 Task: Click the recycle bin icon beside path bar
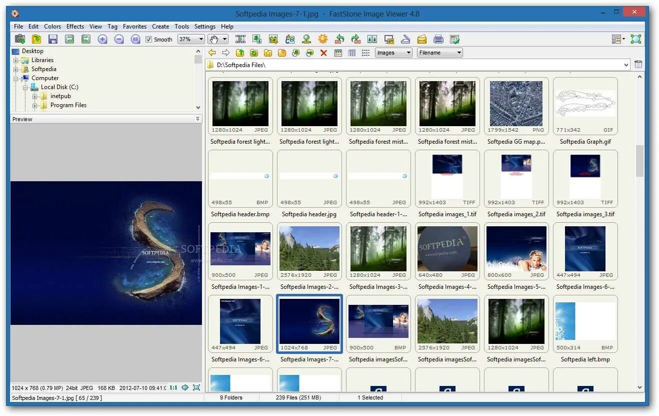point(638,64)
